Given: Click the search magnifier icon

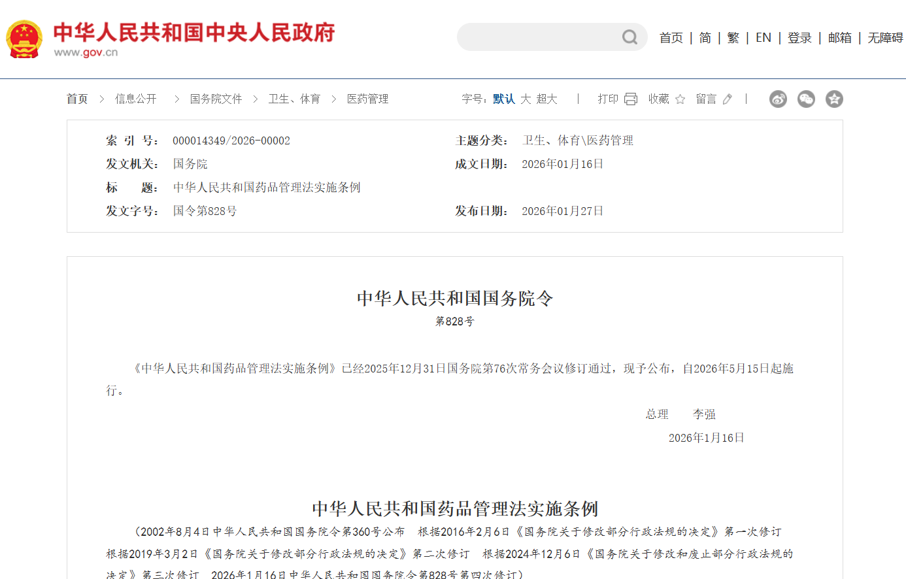Looking at the screenshot, I should [629, 37].
